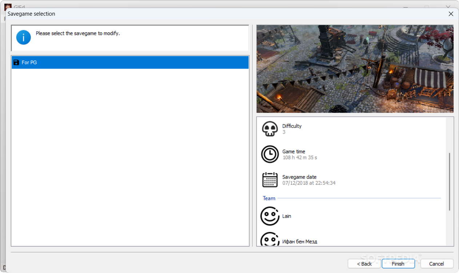Click the skull Difficulty icon
Screen dimensions: 459x273
pos(270,129)
